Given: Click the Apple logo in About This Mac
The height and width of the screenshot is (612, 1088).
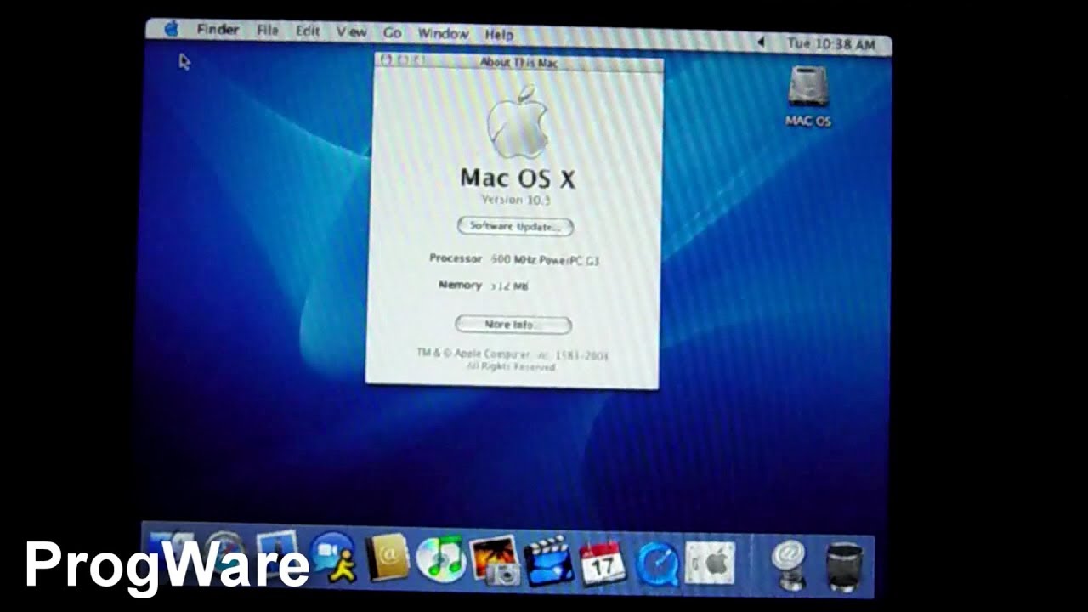Looking at the screenshot, I should (518, 122).
